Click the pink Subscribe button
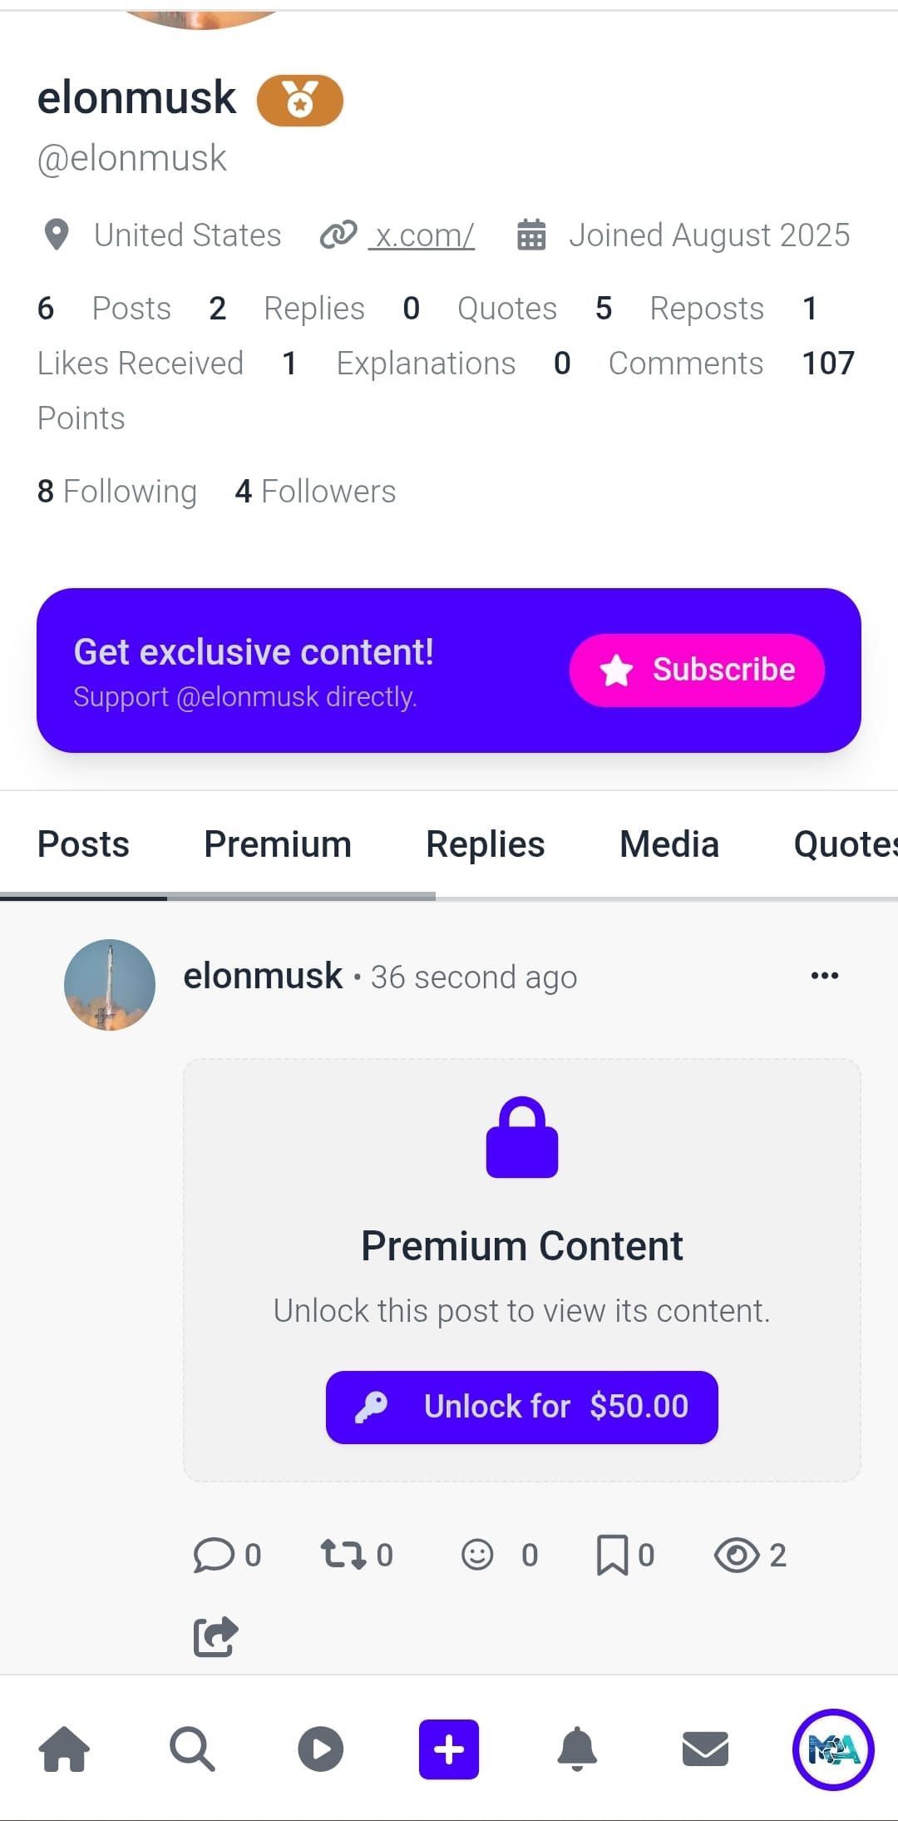 click(x=697, y=670)
